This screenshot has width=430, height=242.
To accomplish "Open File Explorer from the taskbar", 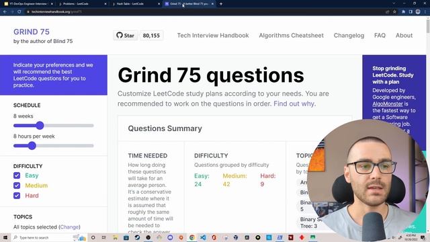I will pos(115,237).
